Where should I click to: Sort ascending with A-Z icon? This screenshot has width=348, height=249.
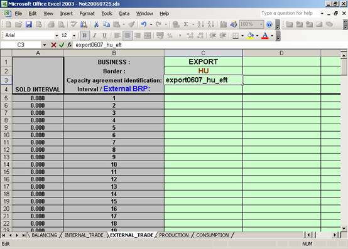click(x=200, y=24)
